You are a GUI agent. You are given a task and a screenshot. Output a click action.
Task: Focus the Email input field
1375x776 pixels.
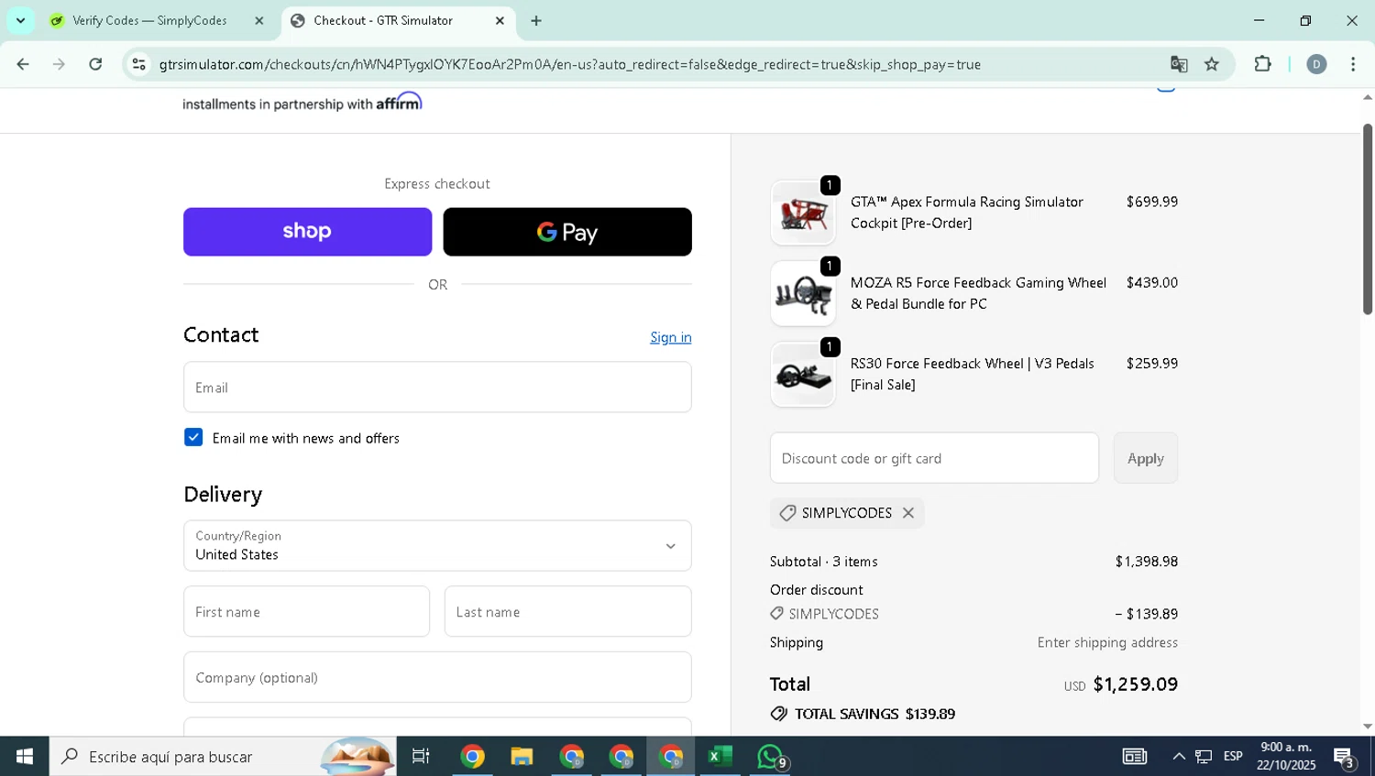pyautogui.click(x=437, y=387)
